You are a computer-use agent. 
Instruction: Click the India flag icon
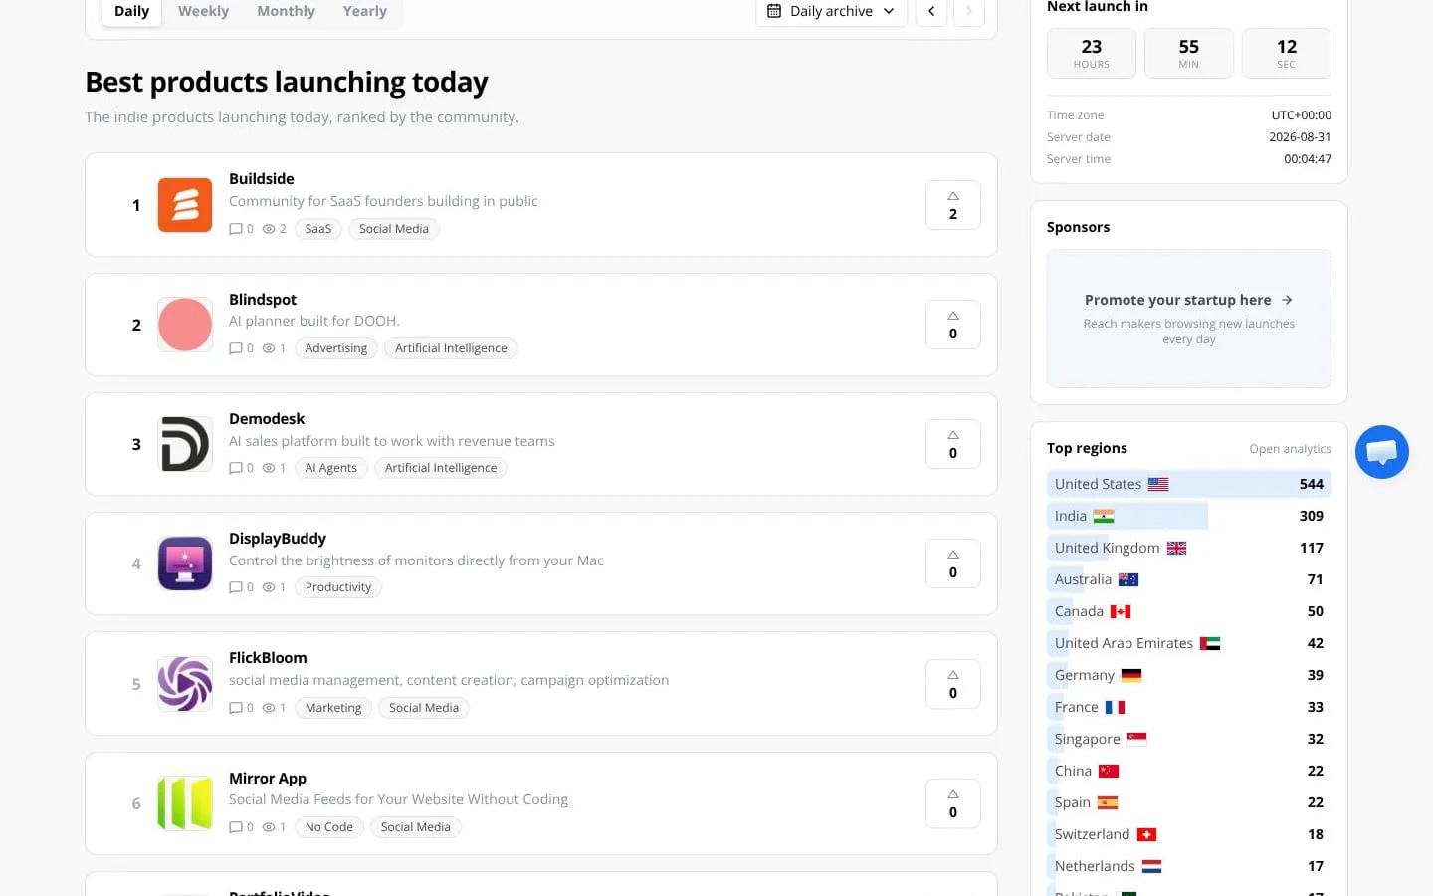click(1104, 516)
